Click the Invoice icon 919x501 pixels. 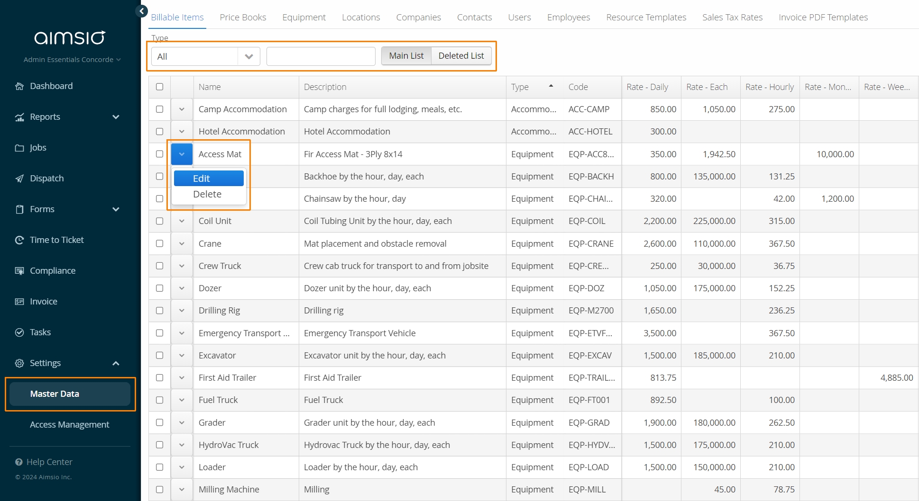[x=19, y=302]
